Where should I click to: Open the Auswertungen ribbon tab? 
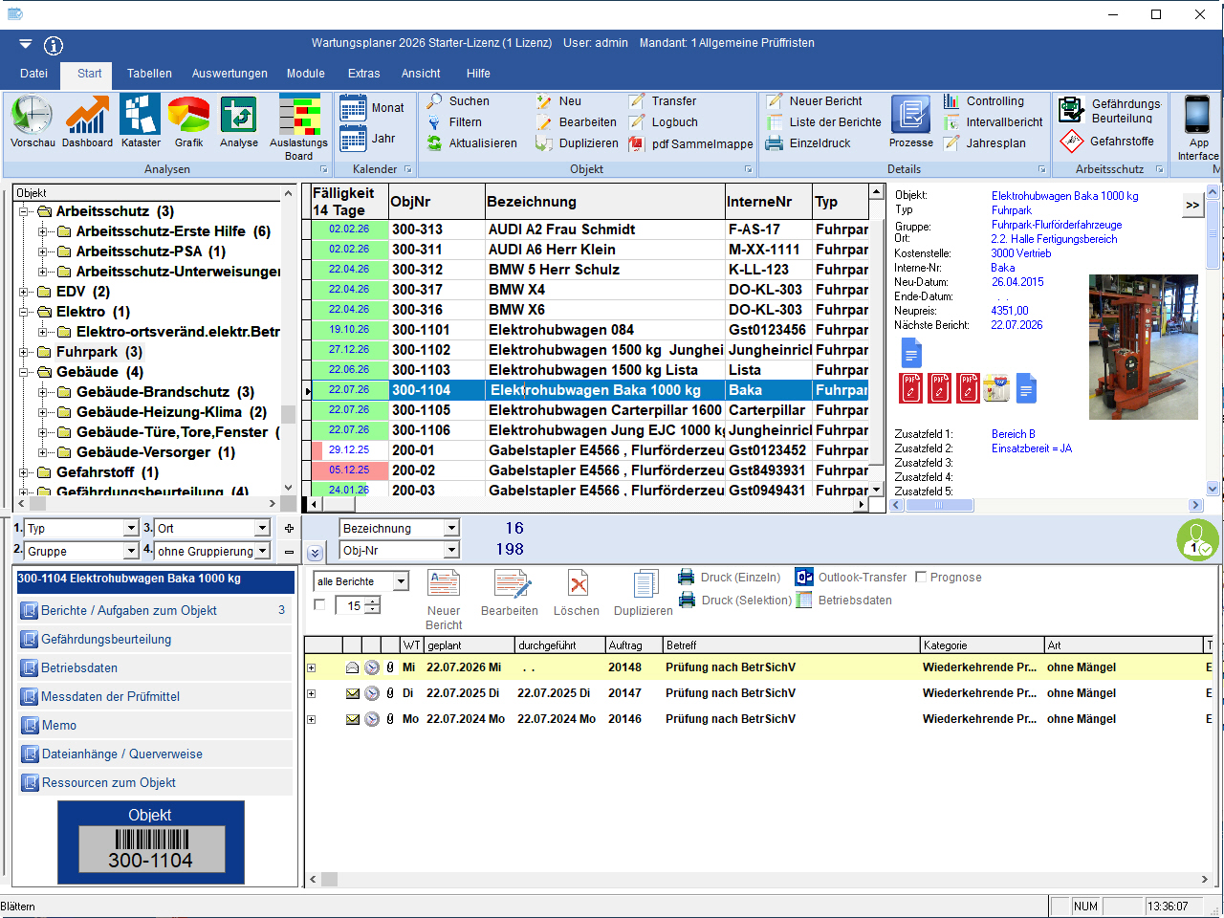coord(229,74)
